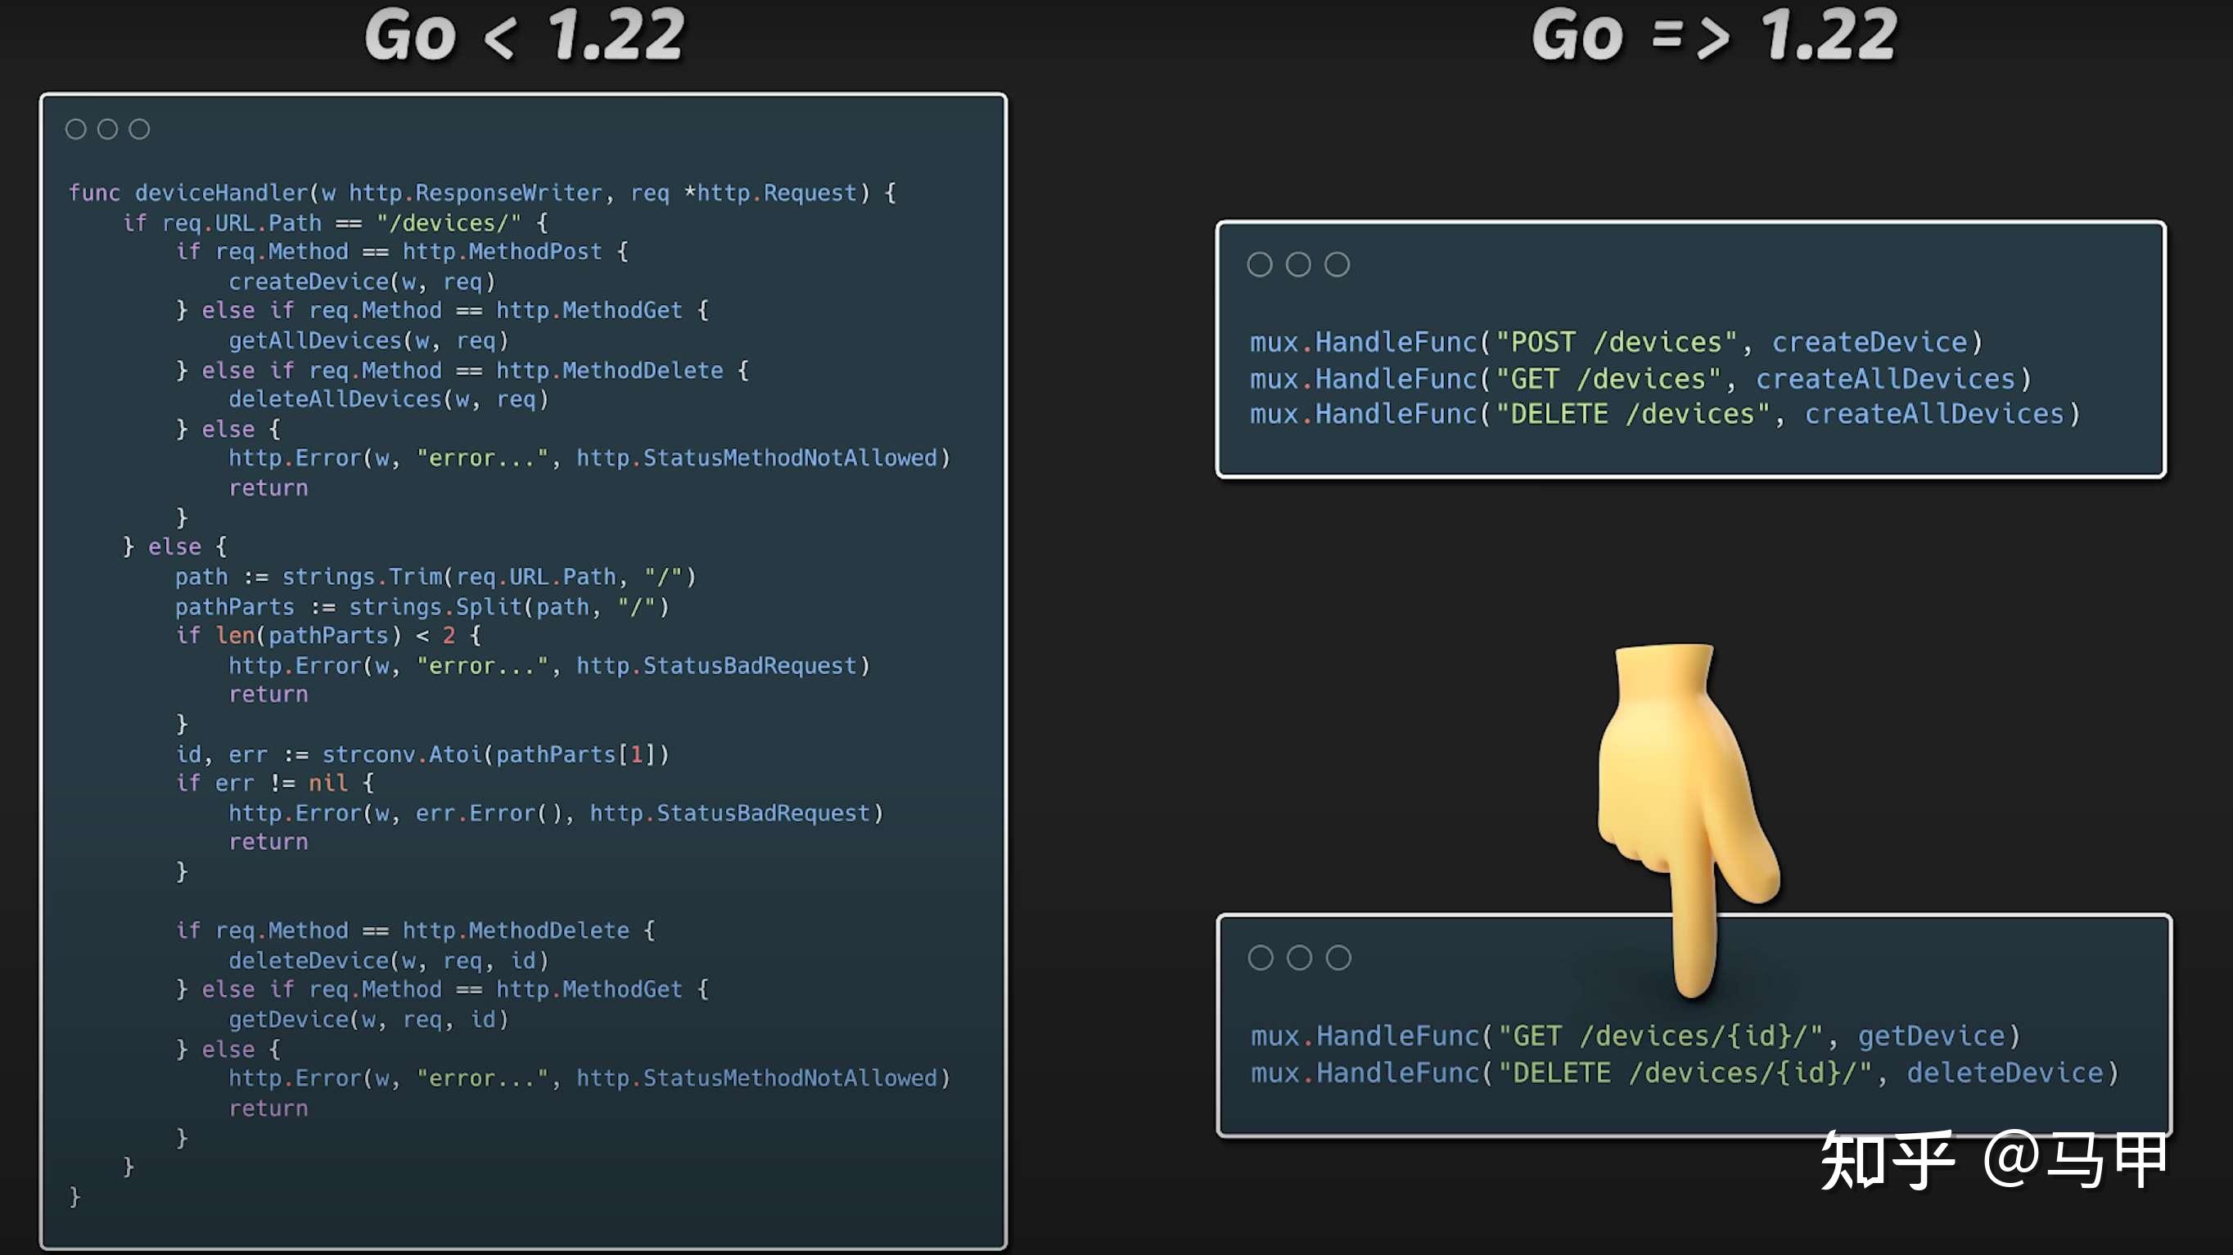Image resolution: width=2233 pixels, height=1255 pixels.
Task: Click the 'Go => 1.22' heading
Action: tap(1714, 36)
